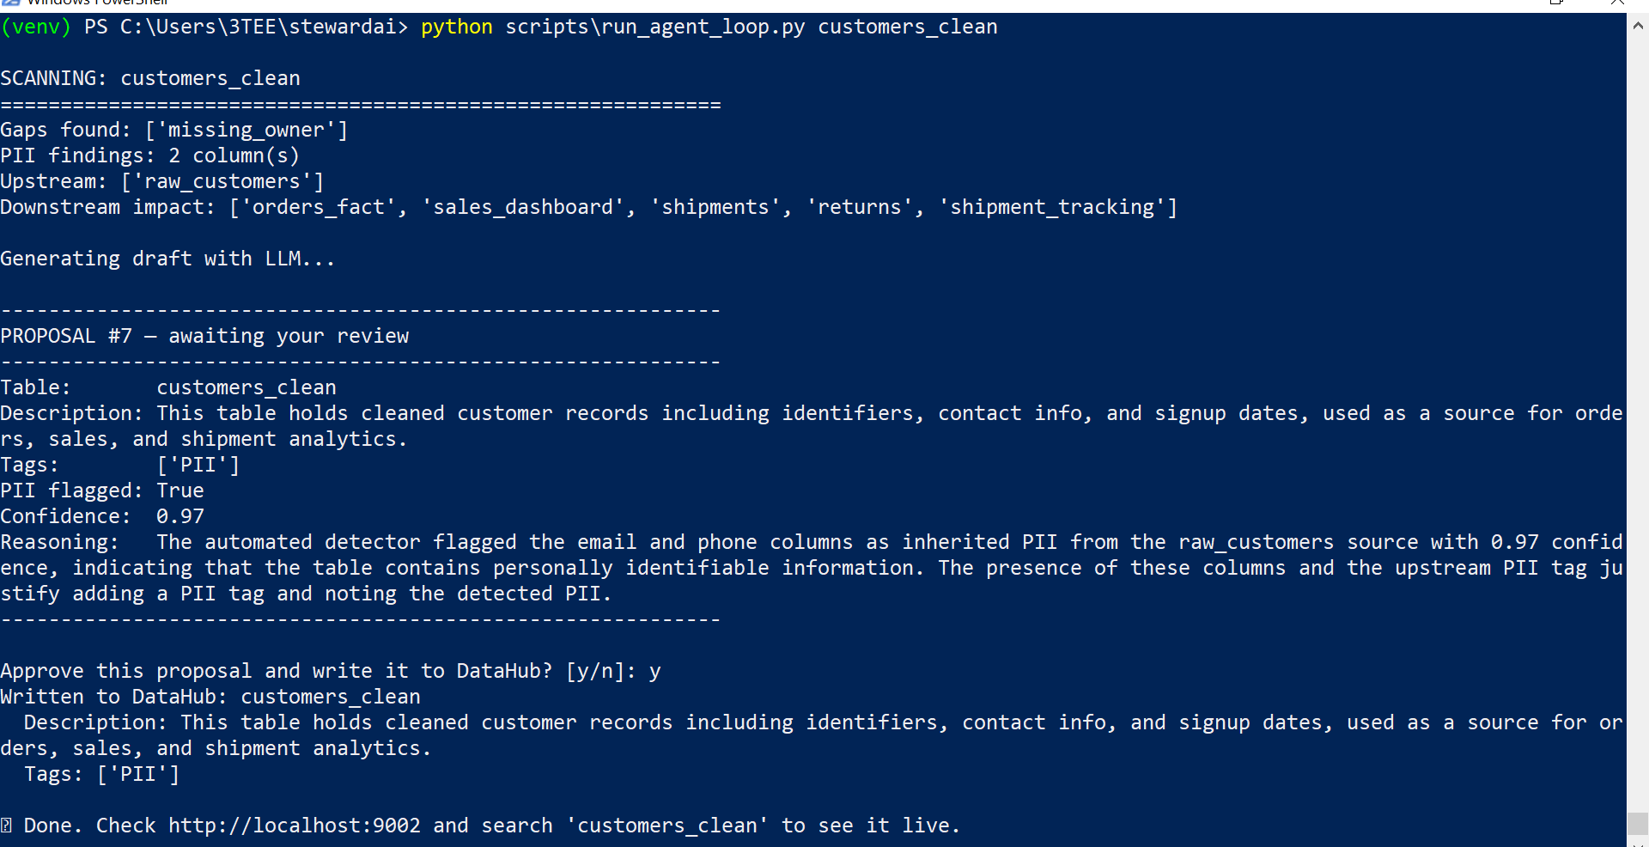This screenshot has height=847, width=1649.
Task: Click the scrollbar up arrow
Action: [x=1638, y=26]
